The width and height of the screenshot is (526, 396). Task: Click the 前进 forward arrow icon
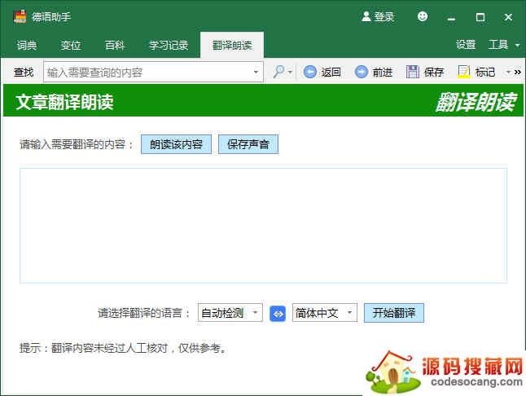coord(362,72)
